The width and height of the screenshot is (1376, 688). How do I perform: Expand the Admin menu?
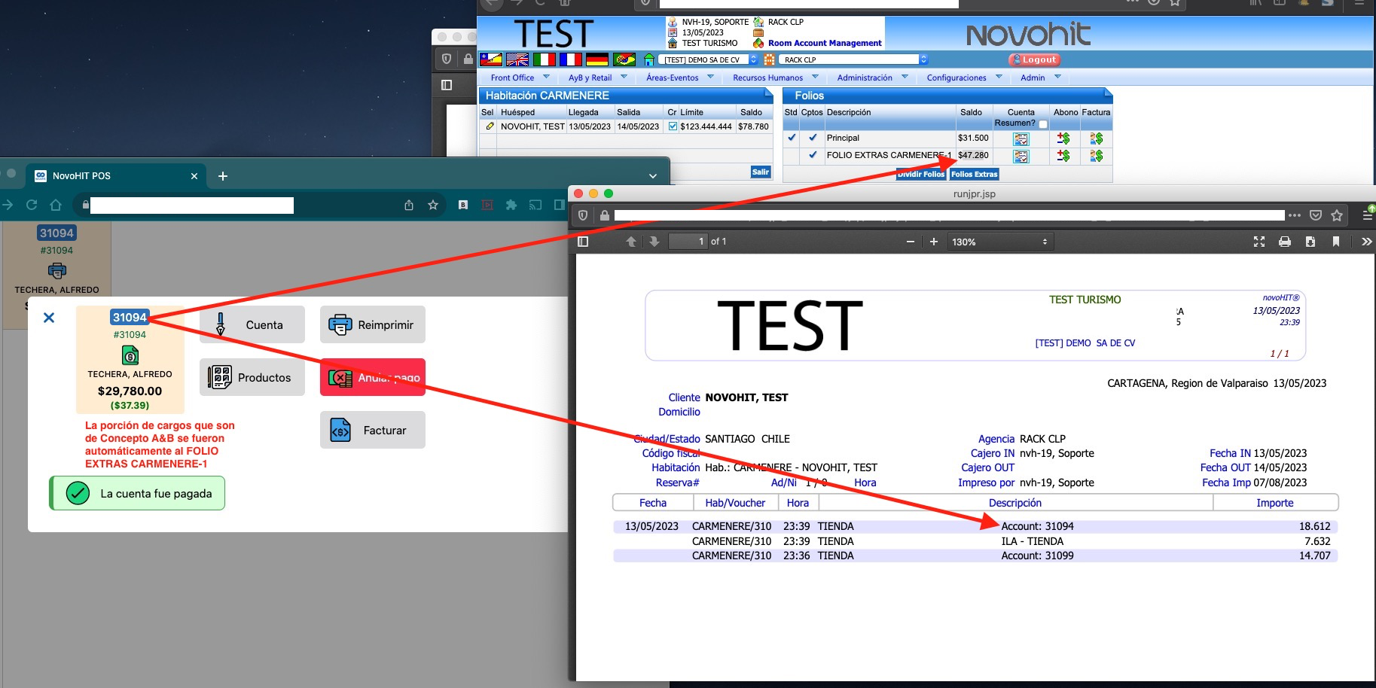click(x=1041, y=78)
